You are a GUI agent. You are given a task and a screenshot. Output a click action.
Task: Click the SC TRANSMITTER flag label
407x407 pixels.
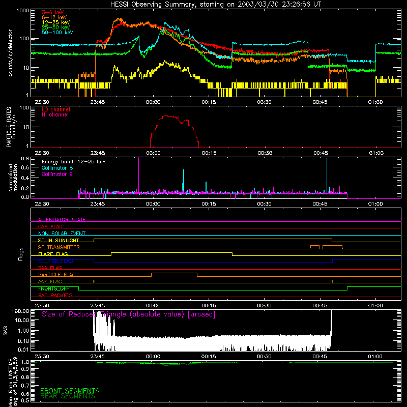tap(59, 247)
